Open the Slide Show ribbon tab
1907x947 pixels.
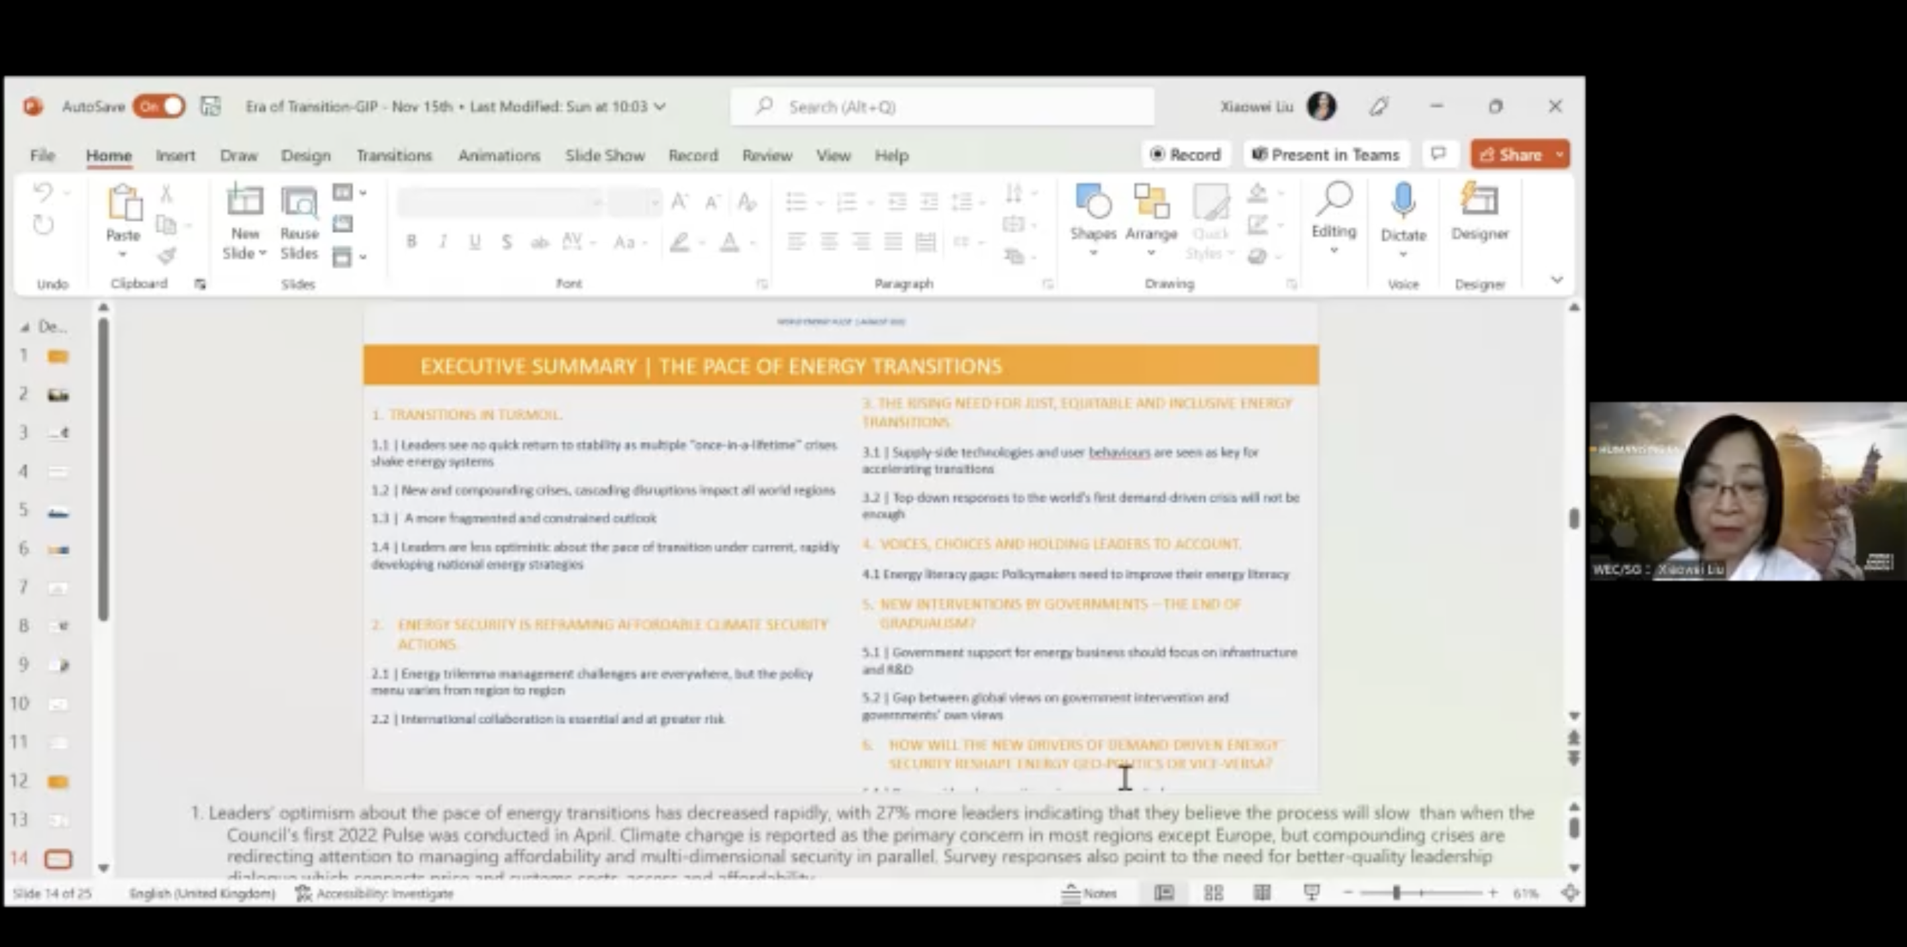[x=605, y=156]
